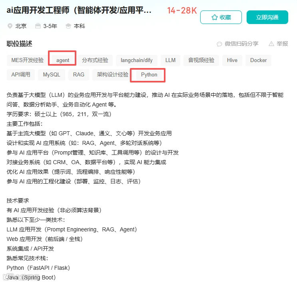Click the 北京 location text
The image size is (297, 283).
point(21,26)
